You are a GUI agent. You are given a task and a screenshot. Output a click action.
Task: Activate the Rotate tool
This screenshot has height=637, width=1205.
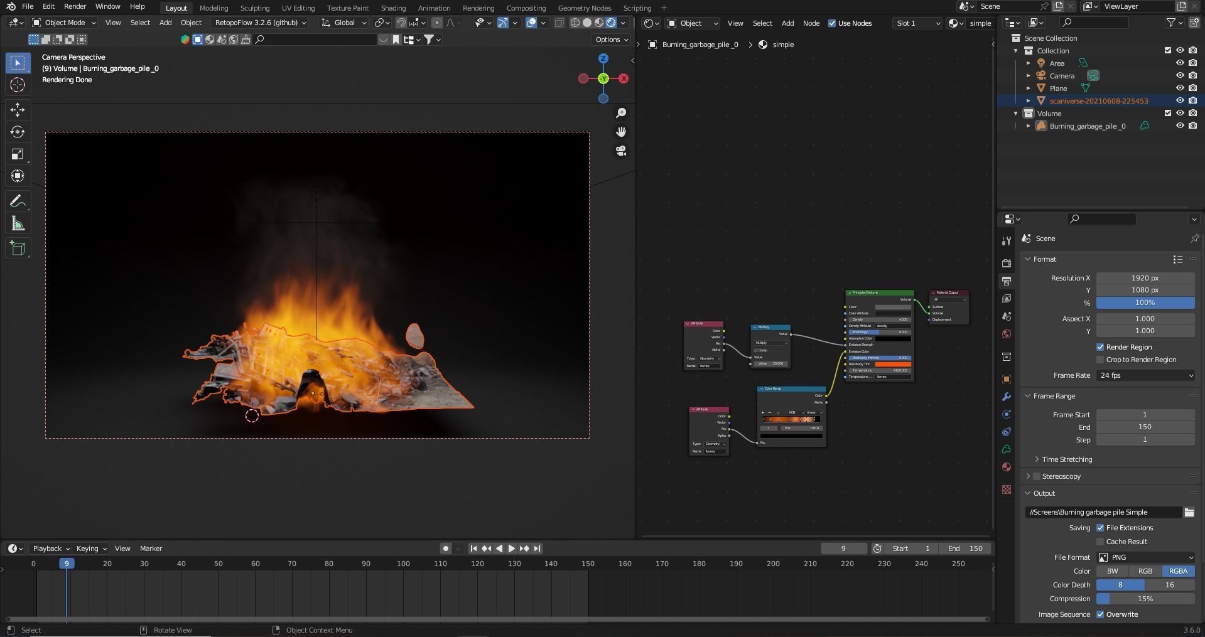18,132
